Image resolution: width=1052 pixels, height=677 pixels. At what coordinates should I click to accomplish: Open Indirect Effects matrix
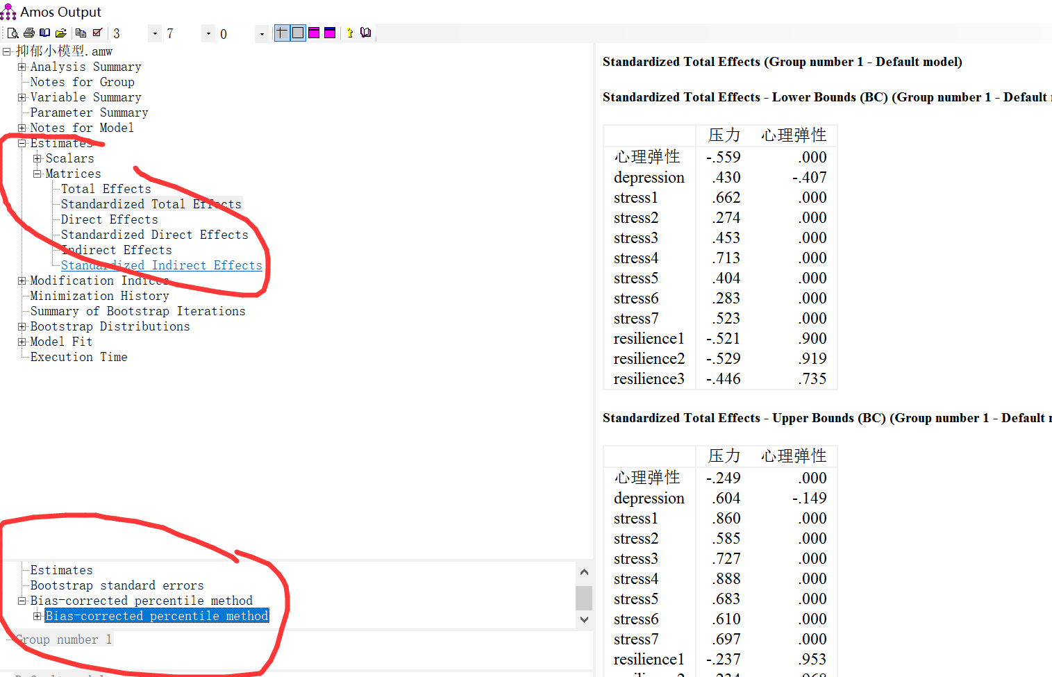coord(116,250)
